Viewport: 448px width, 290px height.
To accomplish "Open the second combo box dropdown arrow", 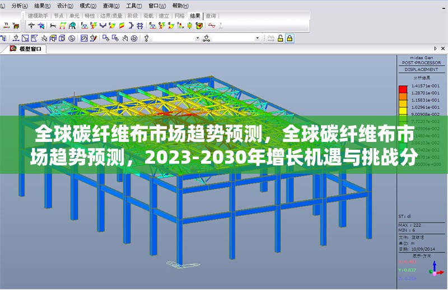I will pyautogui.click(x=258, y=38).
